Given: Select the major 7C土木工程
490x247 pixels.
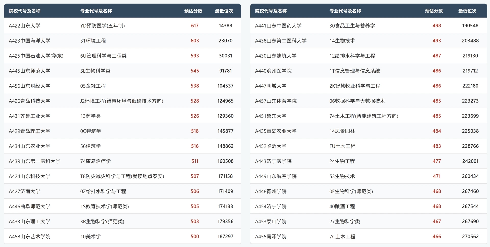Looking at the screenshot, I should (342, 236).
